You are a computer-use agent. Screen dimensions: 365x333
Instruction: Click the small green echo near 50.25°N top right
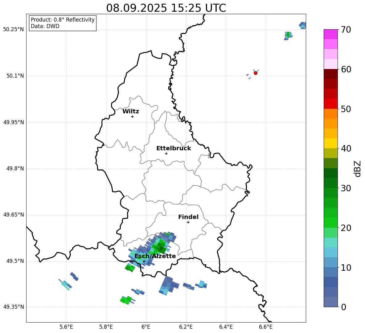pos(289,35)
